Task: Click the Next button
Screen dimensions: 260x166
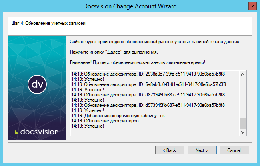Action: click(202, 150)
